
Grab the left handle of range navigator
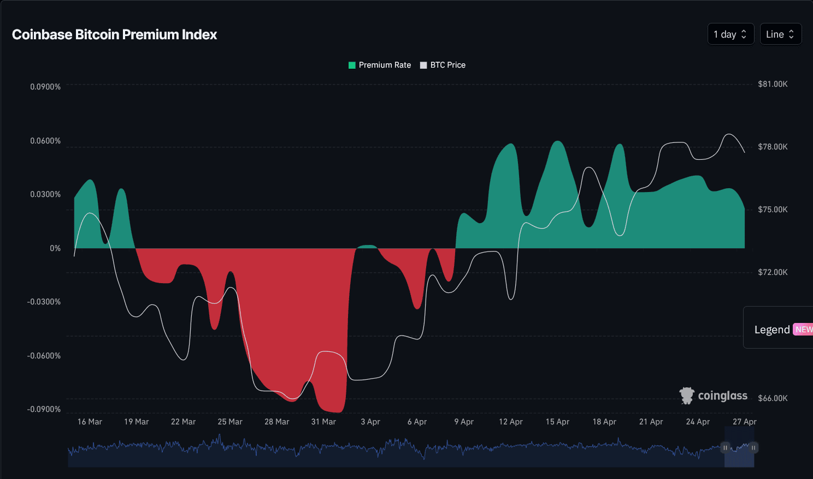pos(725,448)
